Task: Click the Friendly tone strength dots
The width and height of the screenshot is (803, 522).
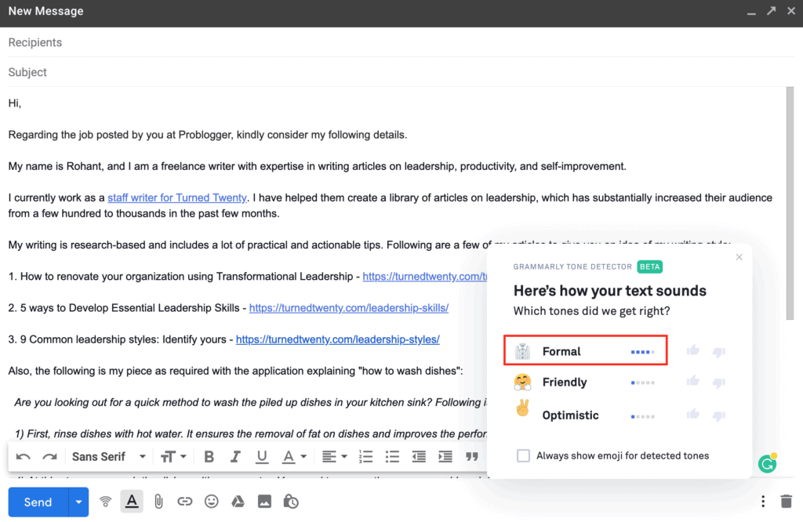Action: click(x=643, y=382)
